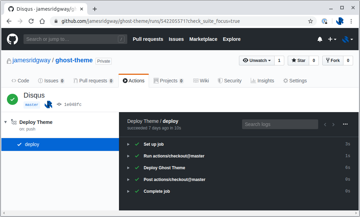Switch to the repository Pull requests tab
The height and width of the screenshot is (217, 360).
pyautogui.click(x=93, y=81)
